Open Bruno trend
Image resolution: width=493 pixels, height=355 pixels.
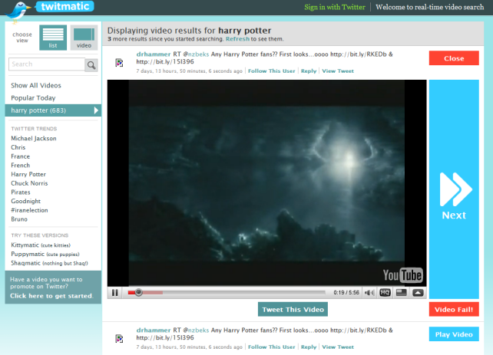click(19, 219)
